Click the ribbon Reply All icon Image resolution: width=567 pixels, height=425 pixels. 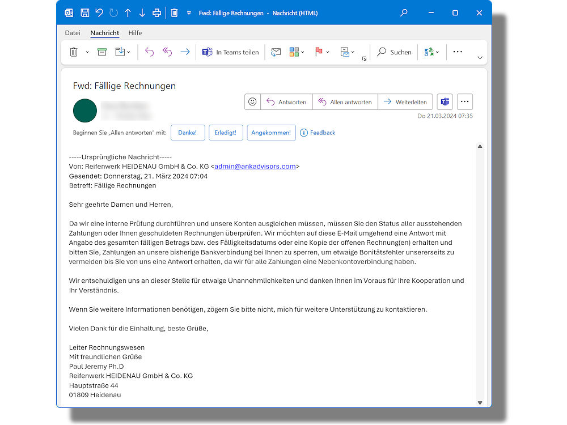[x=167, y=52]
